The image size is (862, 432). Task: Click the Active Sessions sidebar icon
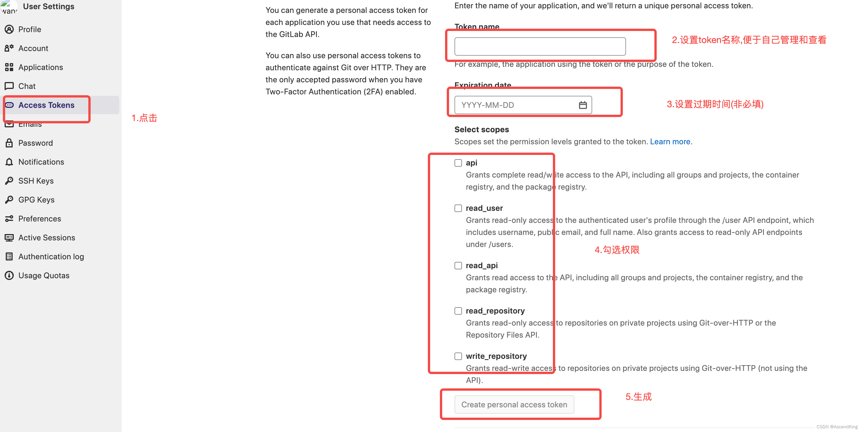[x=8, y=238]
